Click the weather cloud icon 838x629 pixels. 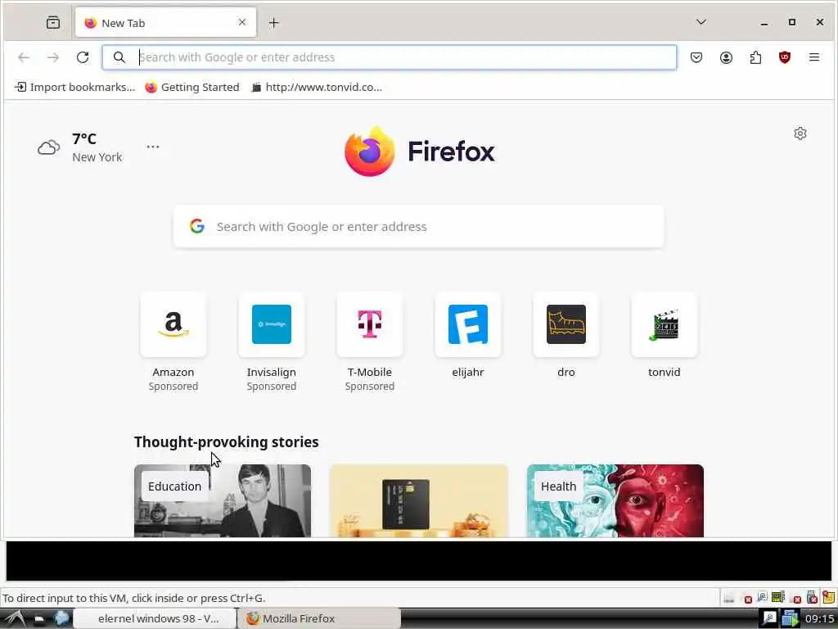tap(48, 147)
